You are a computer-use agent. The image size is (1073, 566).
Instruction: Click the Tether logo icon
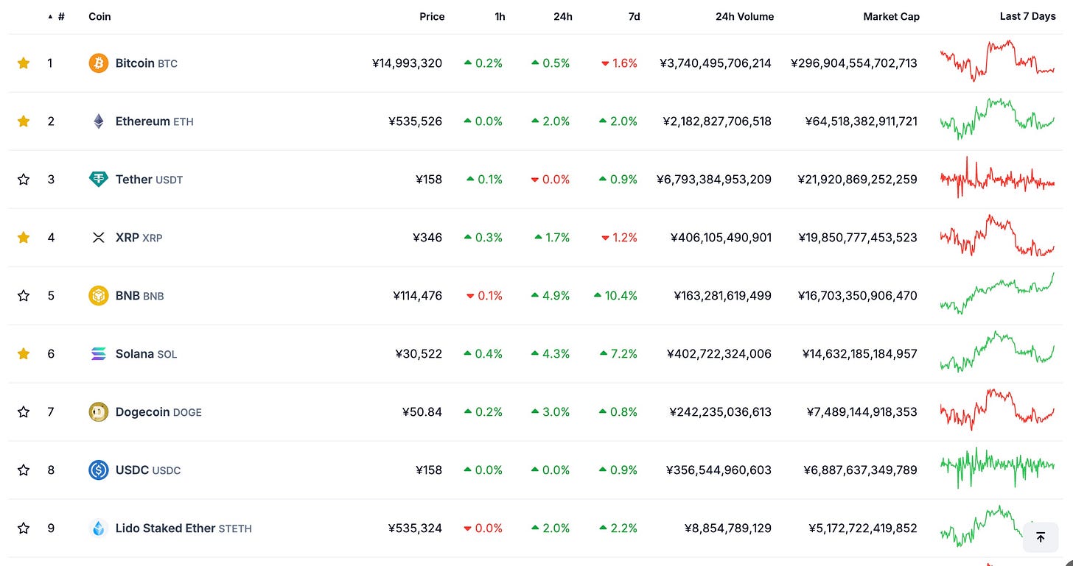99,180
